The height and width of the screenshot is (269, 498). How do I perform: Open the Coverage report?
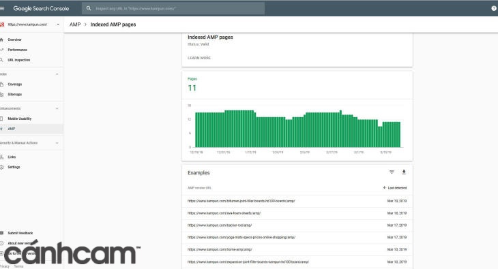pos(14,84)
